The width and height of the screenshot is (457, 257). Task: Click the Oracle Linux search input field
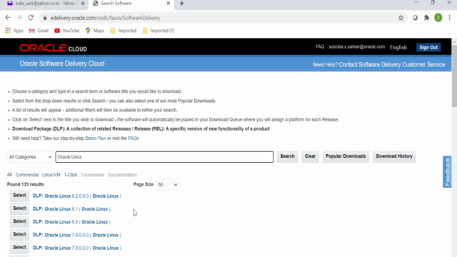[164, 157]
